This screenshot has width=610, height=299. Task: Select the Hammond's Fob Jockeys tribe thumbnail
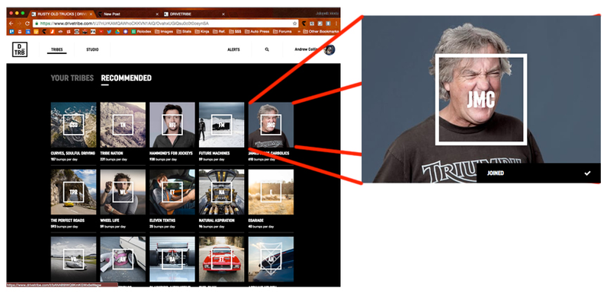[172, 125]
